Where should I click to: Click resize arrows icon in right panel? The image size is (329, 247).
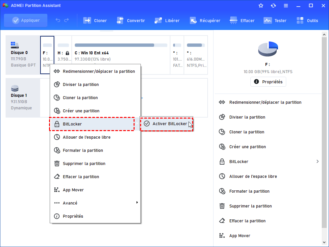tap(222, 102)
